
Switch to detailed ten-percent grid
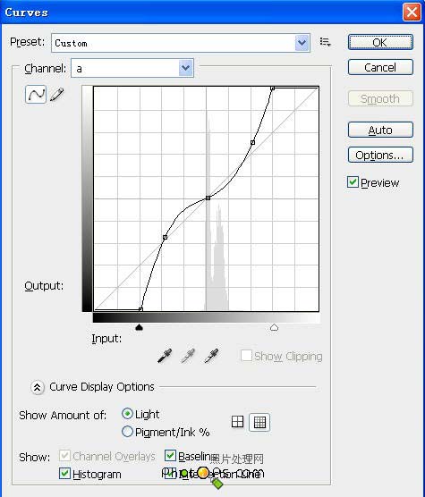259,422
